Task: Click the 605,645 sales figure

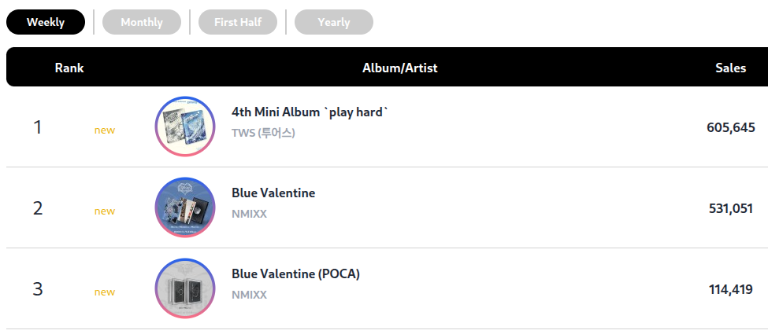Action: pyautogui.click(x=731, y=128)
